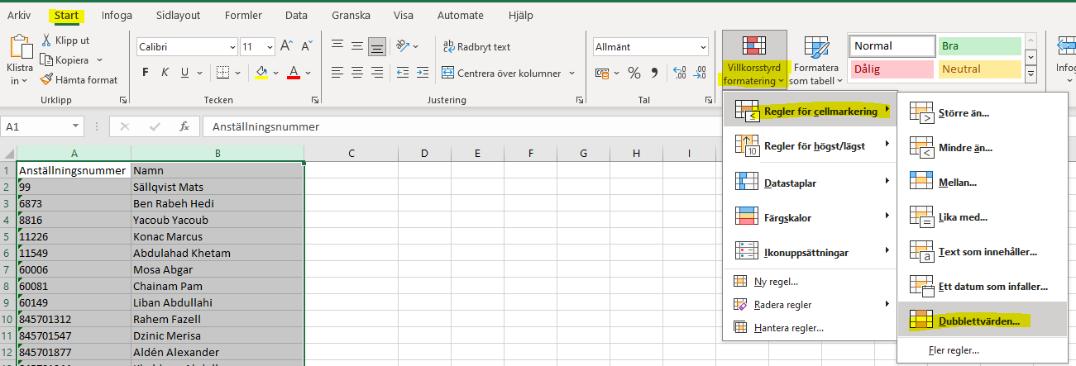The height and width of the screenshot is (366, 1076).
Task: Expand the Name Box dropdown arrow
Action: (76, 127)
